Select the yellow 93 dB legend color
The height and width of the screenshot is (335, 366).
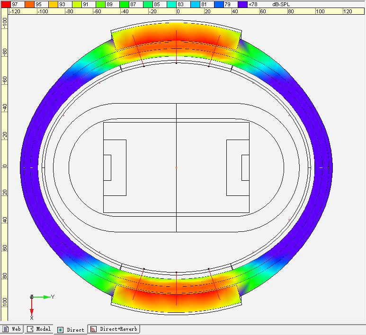coord(52,4)
